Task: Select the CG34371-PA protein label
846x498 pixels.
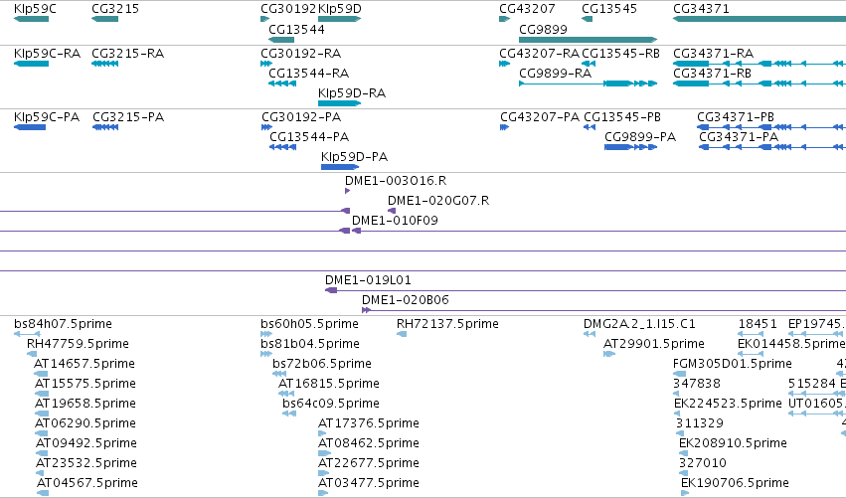Action: click(x=739, y=137)
